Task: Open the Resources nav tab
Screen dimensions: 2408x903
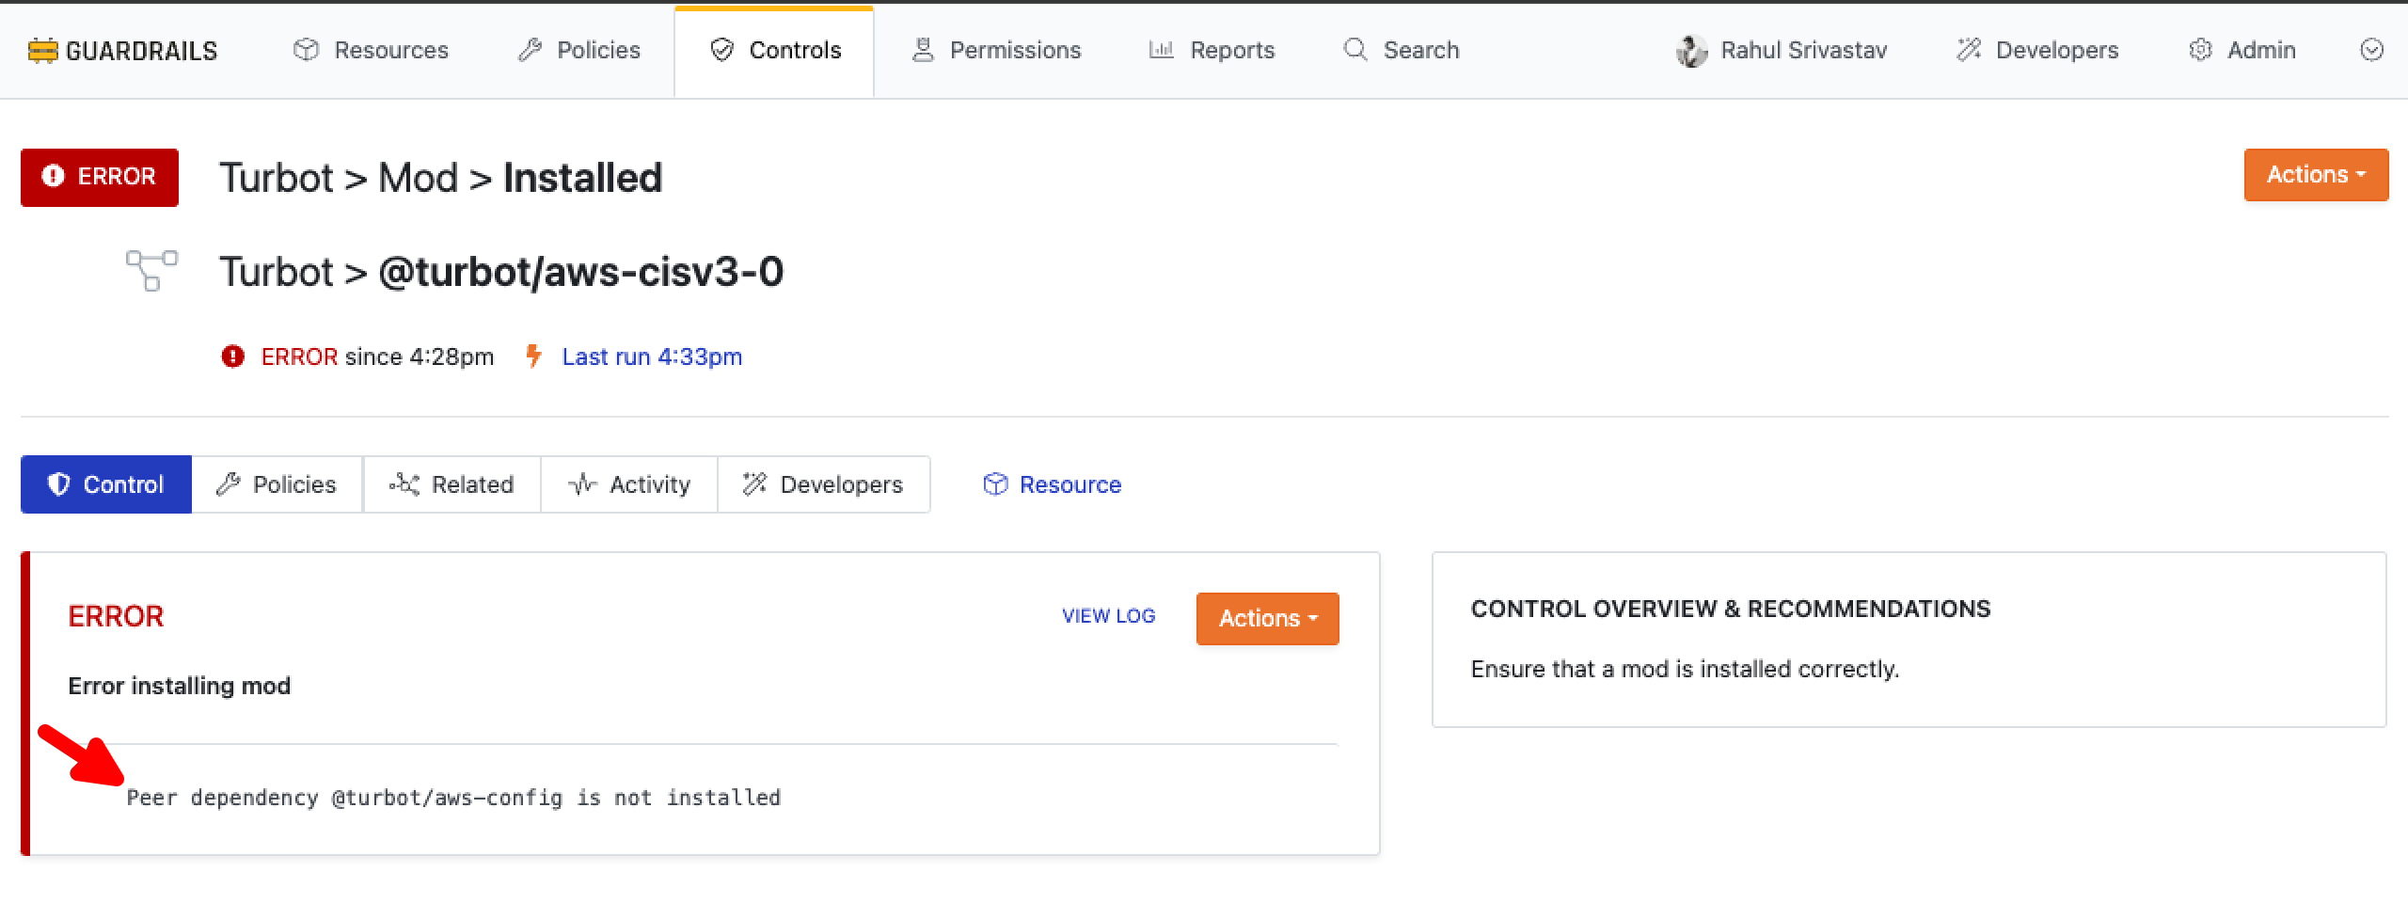Action: point(371,51)
